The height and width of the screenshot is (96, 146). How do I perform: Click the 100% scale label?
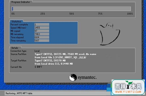(x=130, y=14)
